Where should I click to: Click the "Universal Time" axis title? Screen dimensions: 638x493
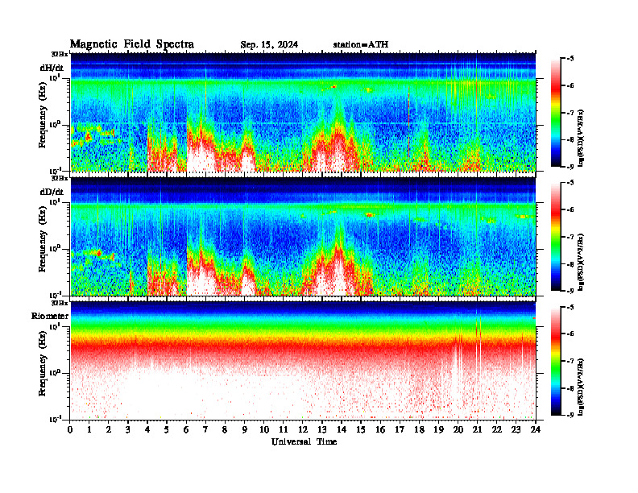(x=304, y=441)
